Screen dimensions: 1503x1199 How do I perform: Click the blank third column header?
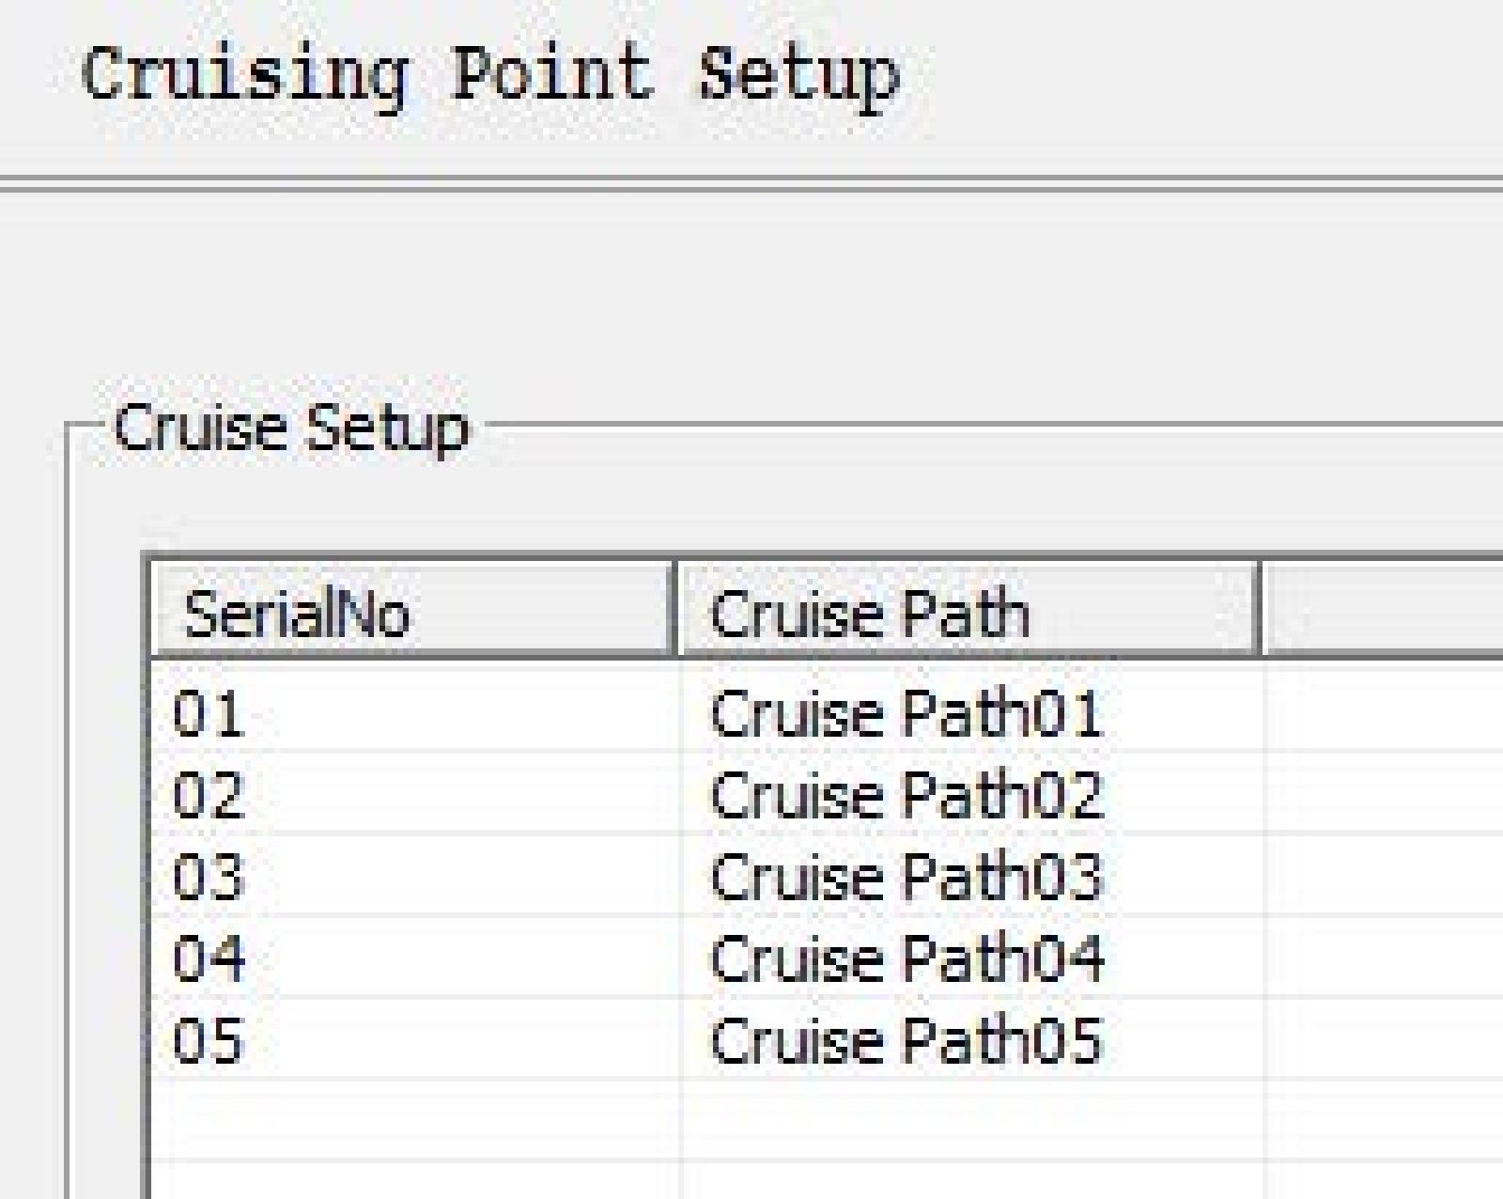tap(1383, 611)
